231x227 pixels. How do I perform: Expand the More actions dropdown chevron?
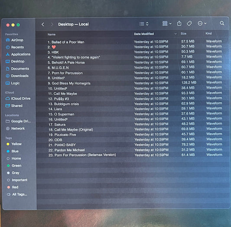point(205,23)
